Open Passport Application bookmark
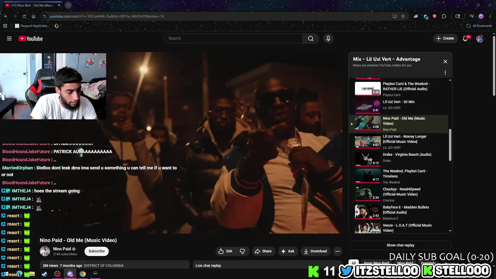Image resolution: width=496 pixels, height=279 pixels. pos(32,26)
